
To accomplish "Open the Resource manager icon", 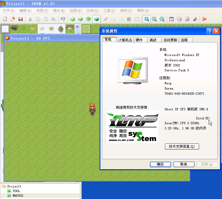I will (179, 19).
